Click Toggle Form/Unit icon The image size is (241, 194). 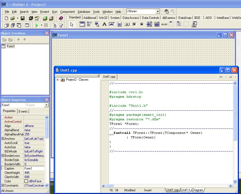[19, 25]
